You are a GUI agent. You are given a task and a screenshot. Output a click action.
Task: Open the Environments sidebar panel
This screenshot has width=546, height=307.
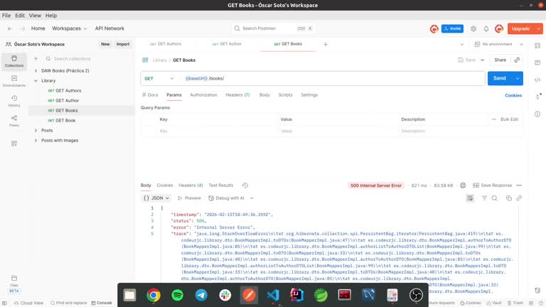tap(14, 81)
